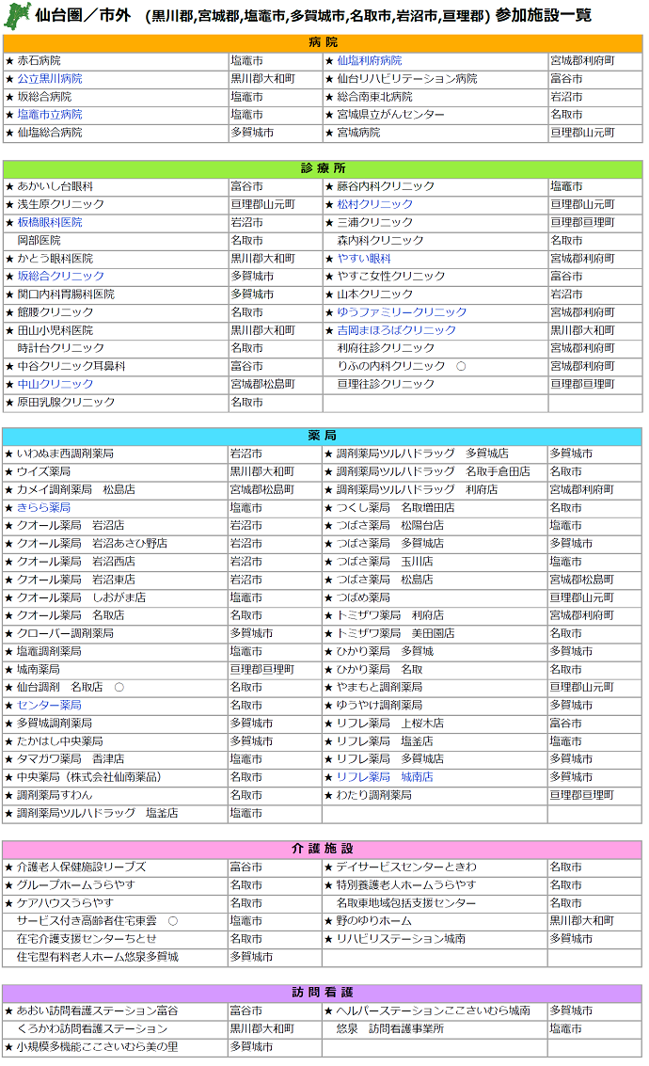649x1066 pixels.
Task: Click the text 亘理往診クリニック
Action: [x=386, y=384]
